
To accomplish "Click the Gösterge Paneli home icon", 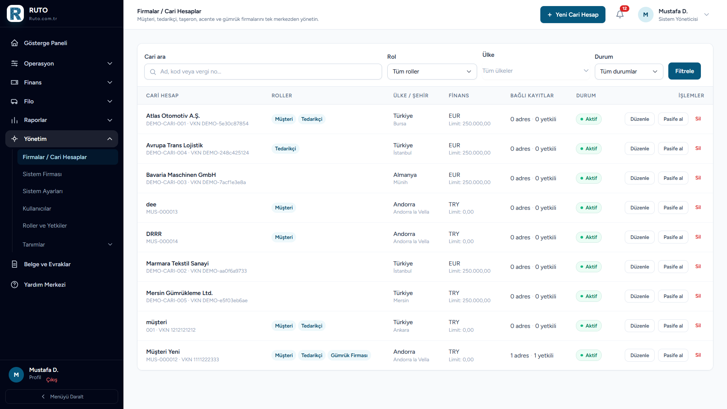I will tap(14, 43).
